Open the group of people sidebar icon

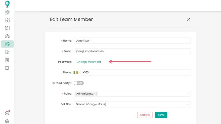7,36
